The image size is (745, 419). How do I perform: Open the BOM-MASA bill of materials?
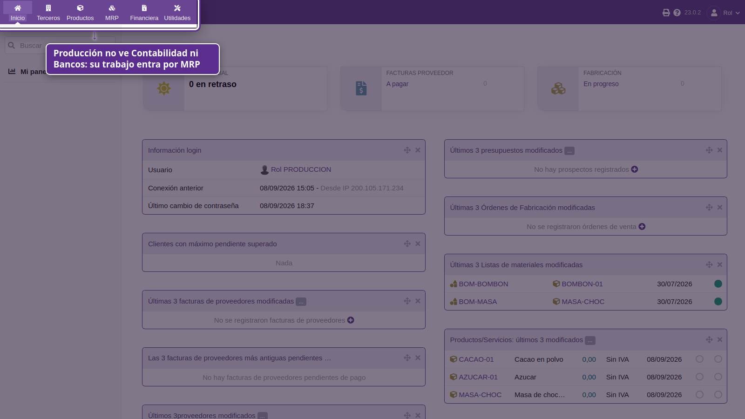pyautogui.click(x=474, y=302)
